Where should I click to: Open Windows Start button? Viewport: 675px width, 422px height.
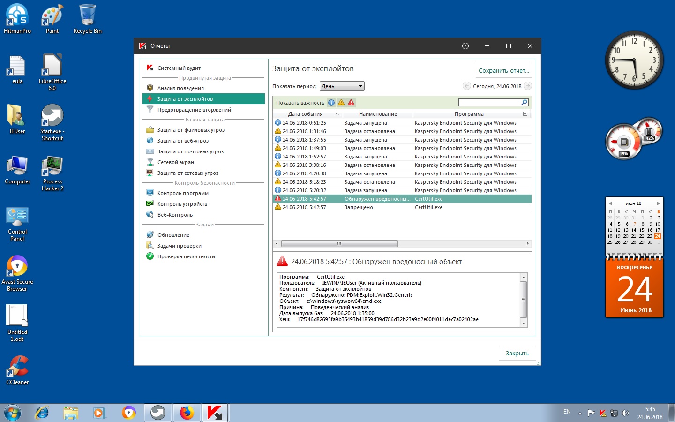[12, 413]
